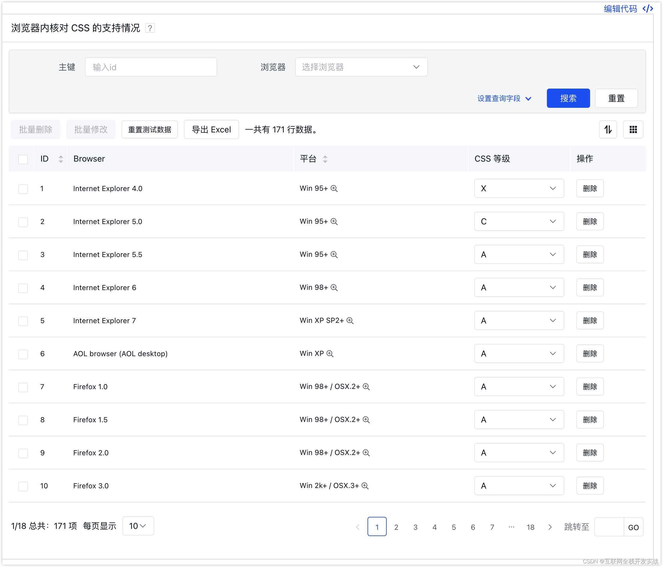Focus the 输入id input field
This screenshot has height=567, width=663.
(x=151, y=67)
